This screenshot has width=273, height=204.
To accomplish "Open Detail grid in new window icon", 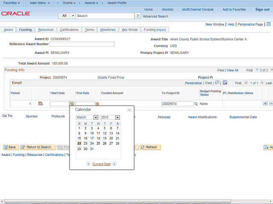I will pyautogui.click(x=217, y=82).
